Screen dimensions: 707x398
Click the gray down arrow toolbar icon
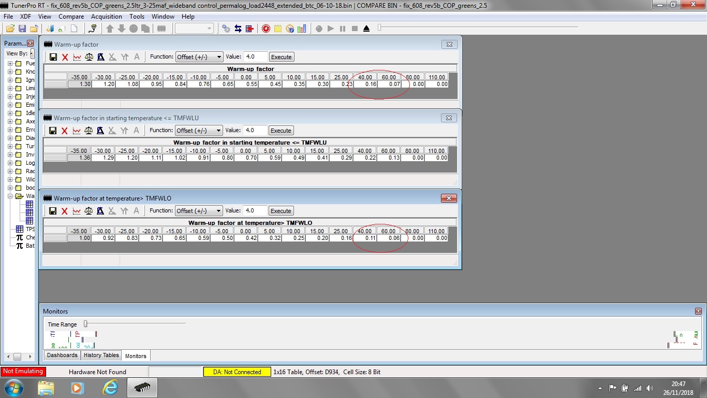[122, 29]
